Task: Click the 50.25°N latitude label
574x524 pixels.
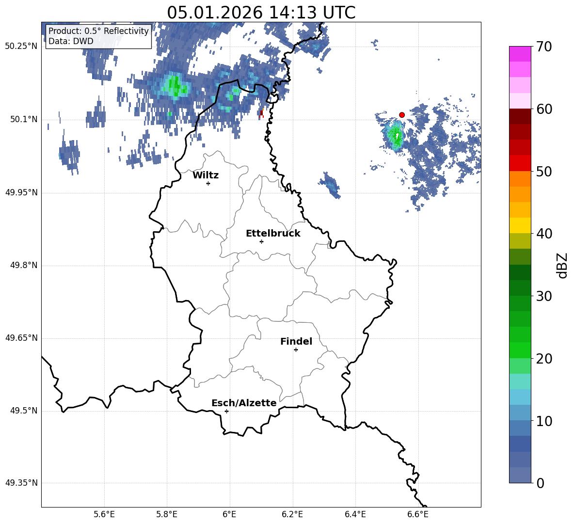Action: pos(21,47)
